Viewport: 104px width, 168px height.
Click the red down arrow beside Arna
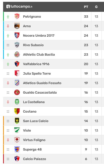tap(8, 26)
